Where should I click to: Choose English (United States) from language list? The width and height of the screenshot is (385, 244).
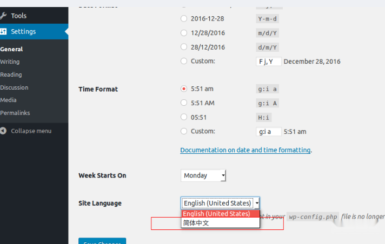[221, 214]
